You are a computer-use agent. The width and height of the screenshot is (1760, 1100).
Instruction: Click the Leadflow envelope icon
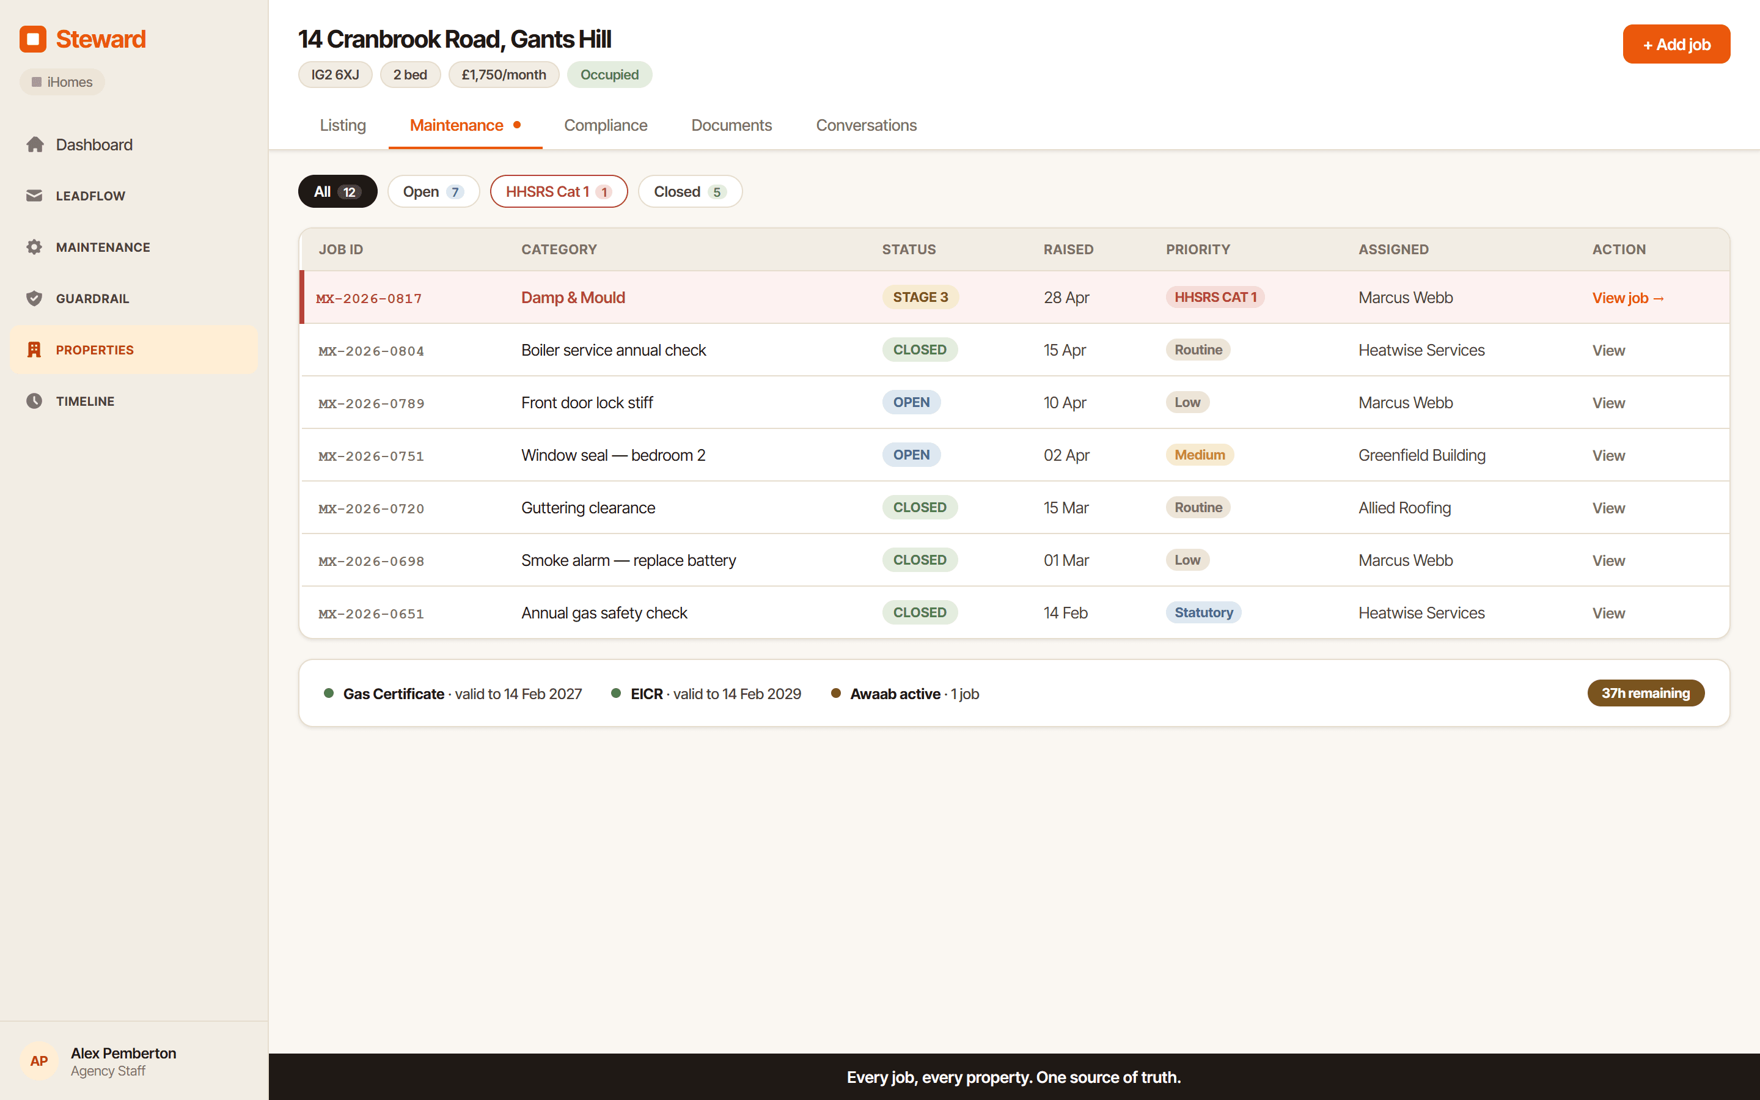pos(34,196)
